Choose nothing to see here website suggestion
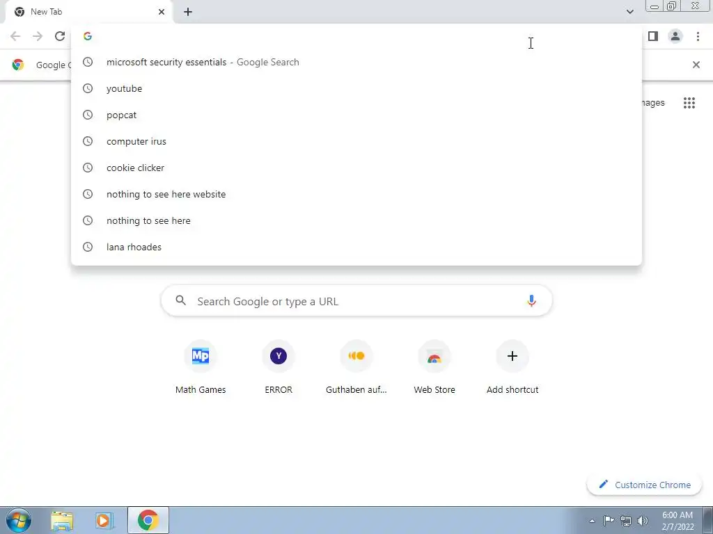Viewport: 713px width, 534px height. (x=356, y=195)
